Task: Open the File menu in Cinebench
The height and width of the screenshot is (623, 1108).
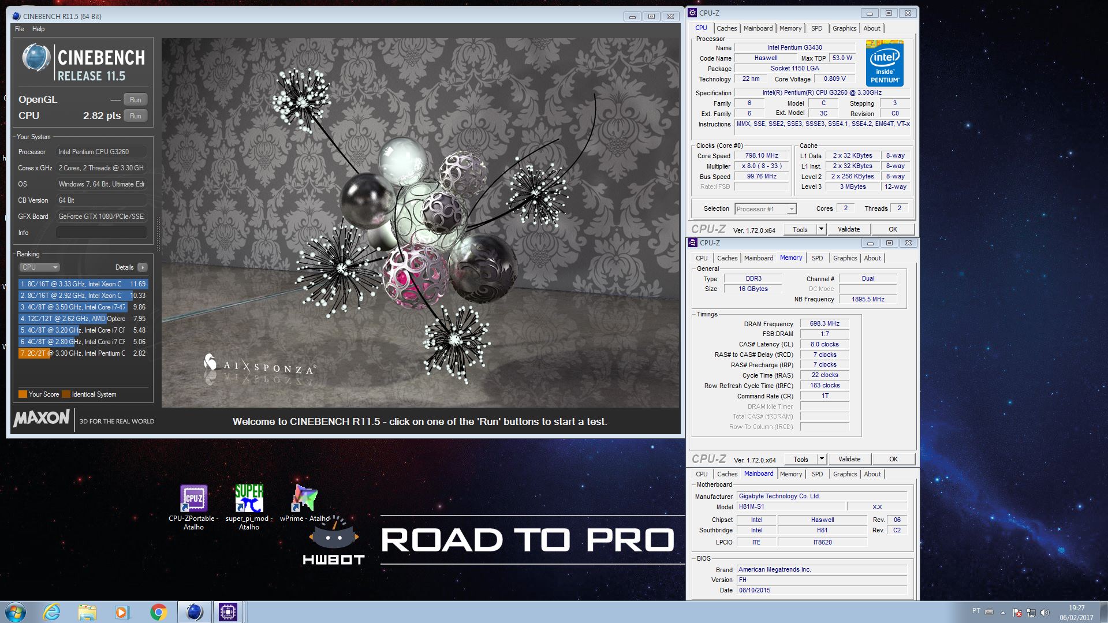Action: click(20, 29)
